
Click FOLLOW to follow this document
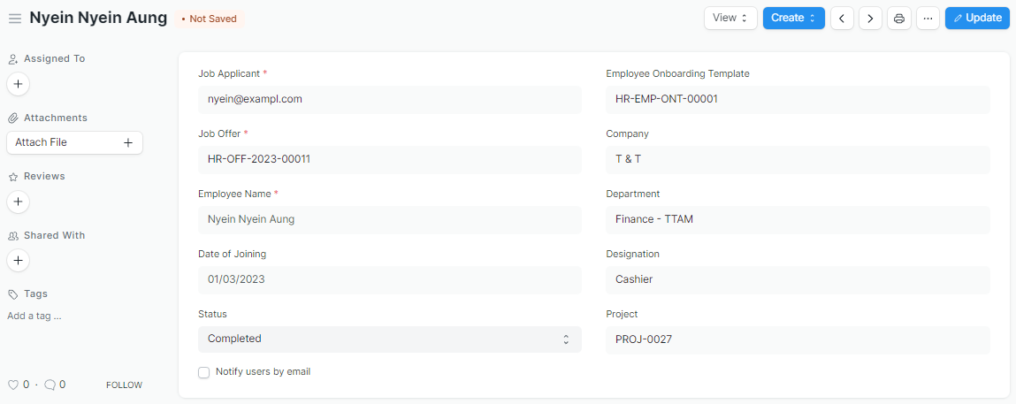coord(124,385)
